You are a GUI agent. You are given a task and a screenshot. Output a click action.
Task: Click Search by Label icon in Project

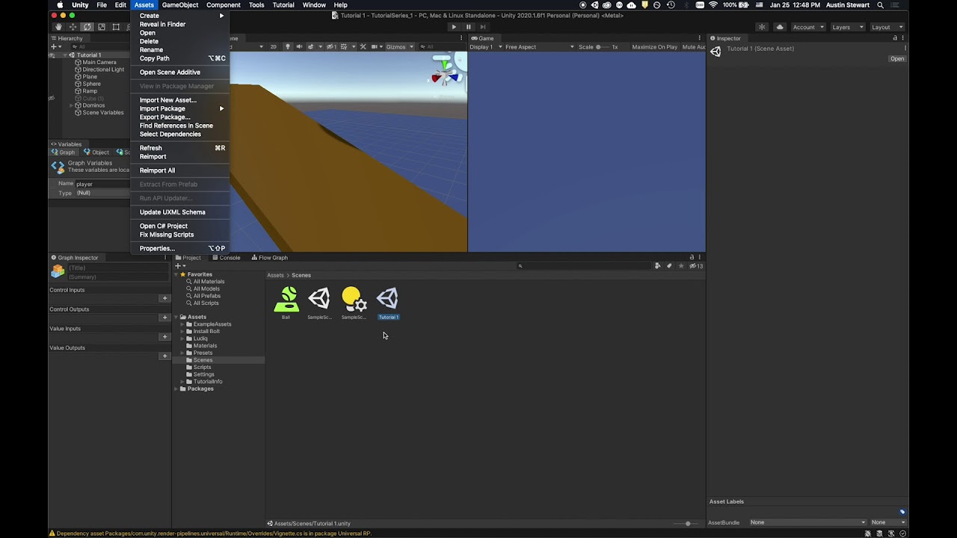[x=669, y=266]
